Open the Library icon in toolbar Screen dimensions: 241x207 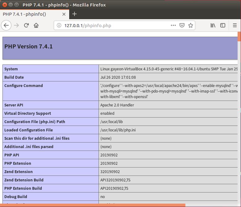(x=213, y=25)
